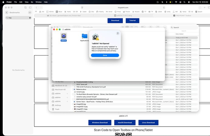
Task: Open the Fidelity favorite in the bookmarks bar
Action: (100, 12)
